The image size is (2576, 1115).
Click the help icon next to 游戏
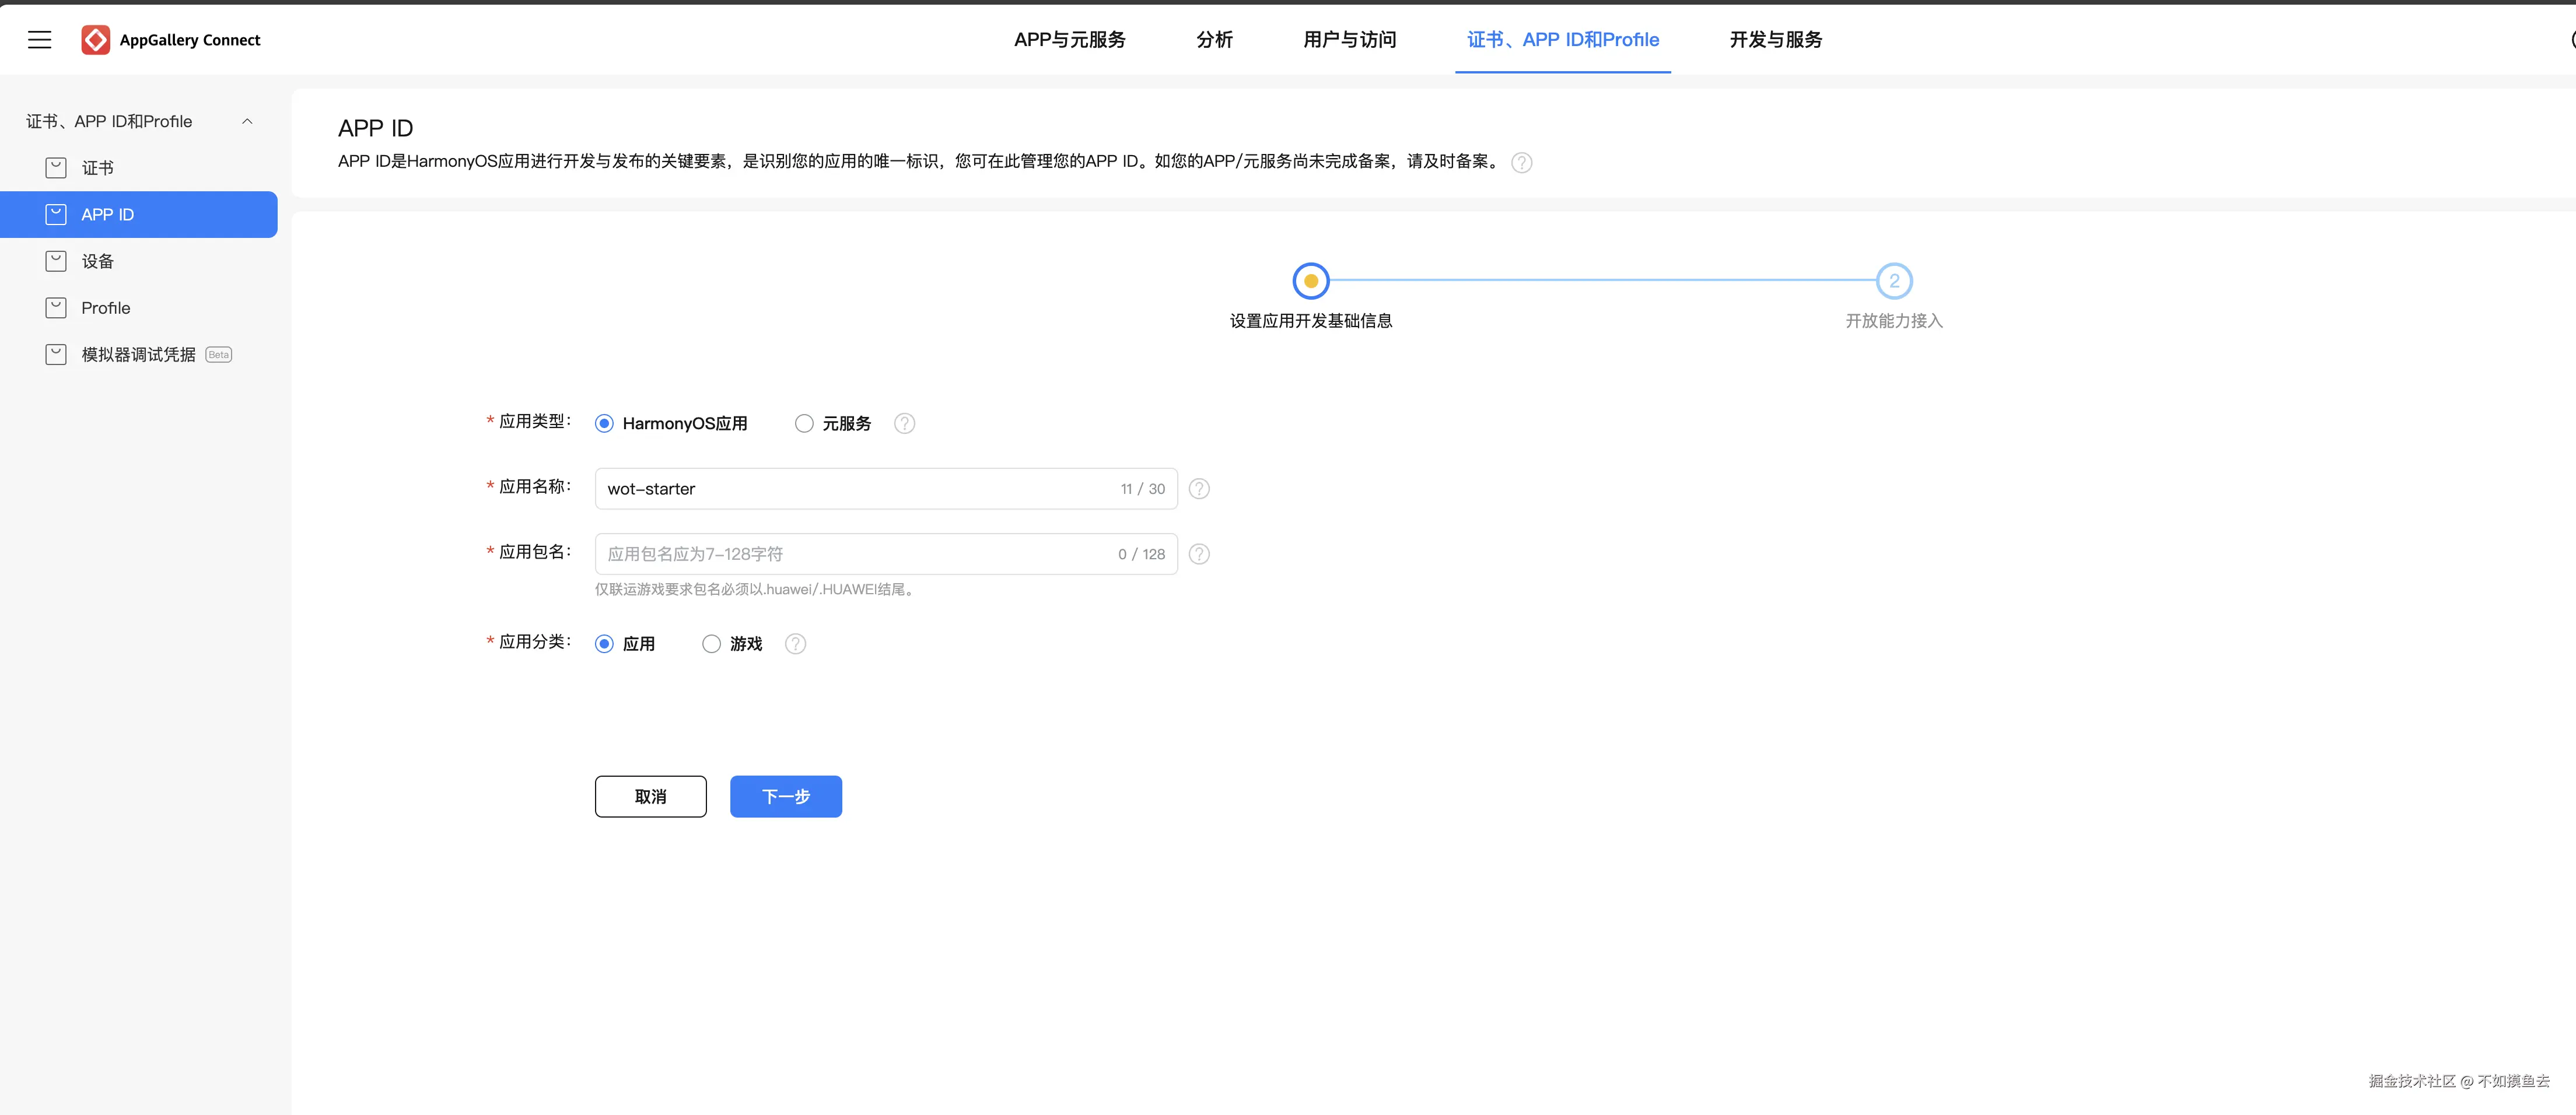coord(795,644)
